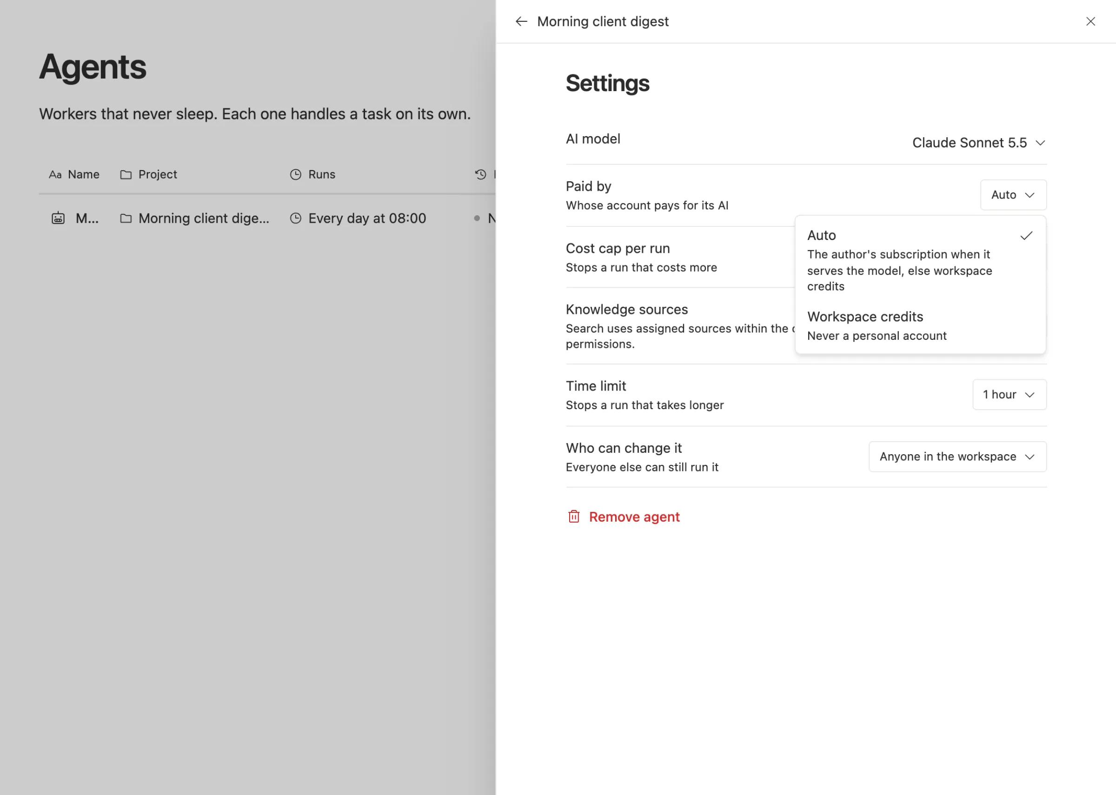1116x795 pixels.
Task: Click the Runs column header
Action: (x=312, y=174)
